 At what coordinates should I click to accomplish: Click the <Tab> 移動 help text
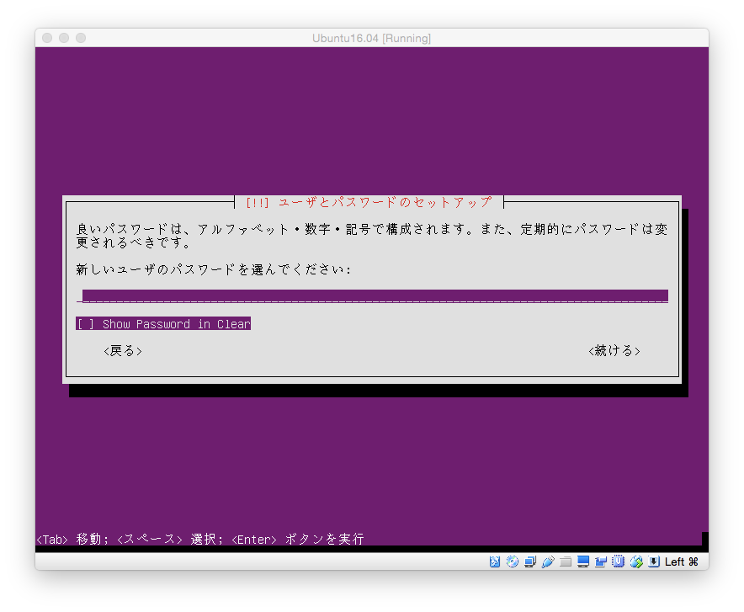pos(72,539)
